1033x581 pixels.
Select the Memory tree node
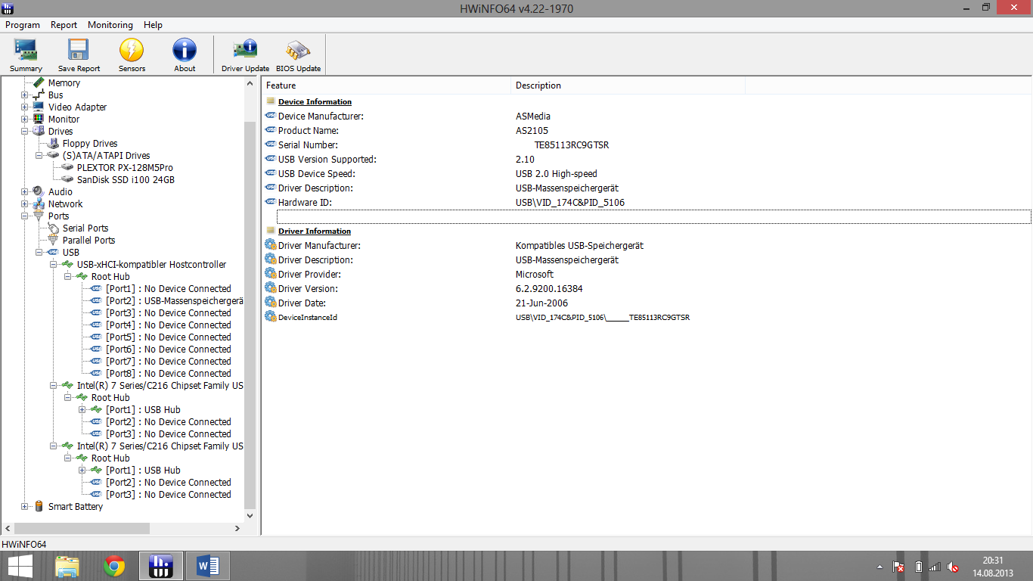coord(64,83)
